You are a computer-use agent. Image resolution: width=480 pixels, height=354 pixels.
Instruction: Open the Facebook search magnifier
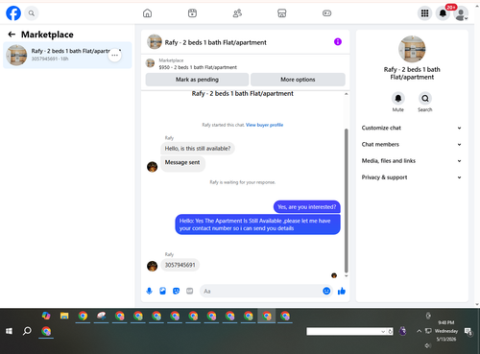[32, 13]
